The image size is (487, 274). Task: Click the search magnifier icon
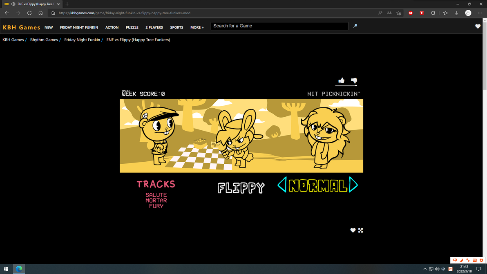(x=355, y=26)
